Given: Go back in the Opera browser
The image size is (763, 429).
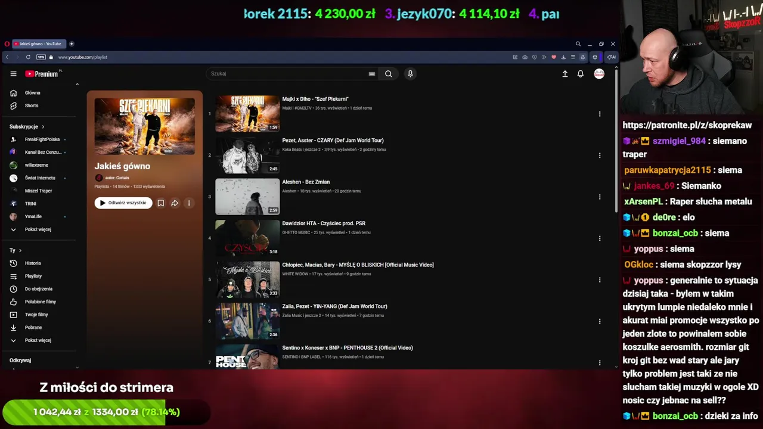Looking at the screenshot, I should [7, 57].
